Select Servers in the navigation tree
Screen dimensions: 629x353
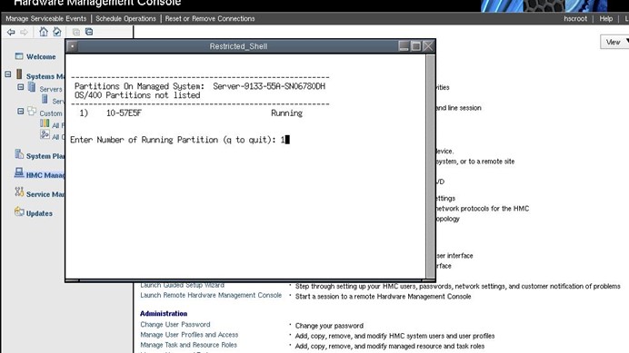click(51, 89)
